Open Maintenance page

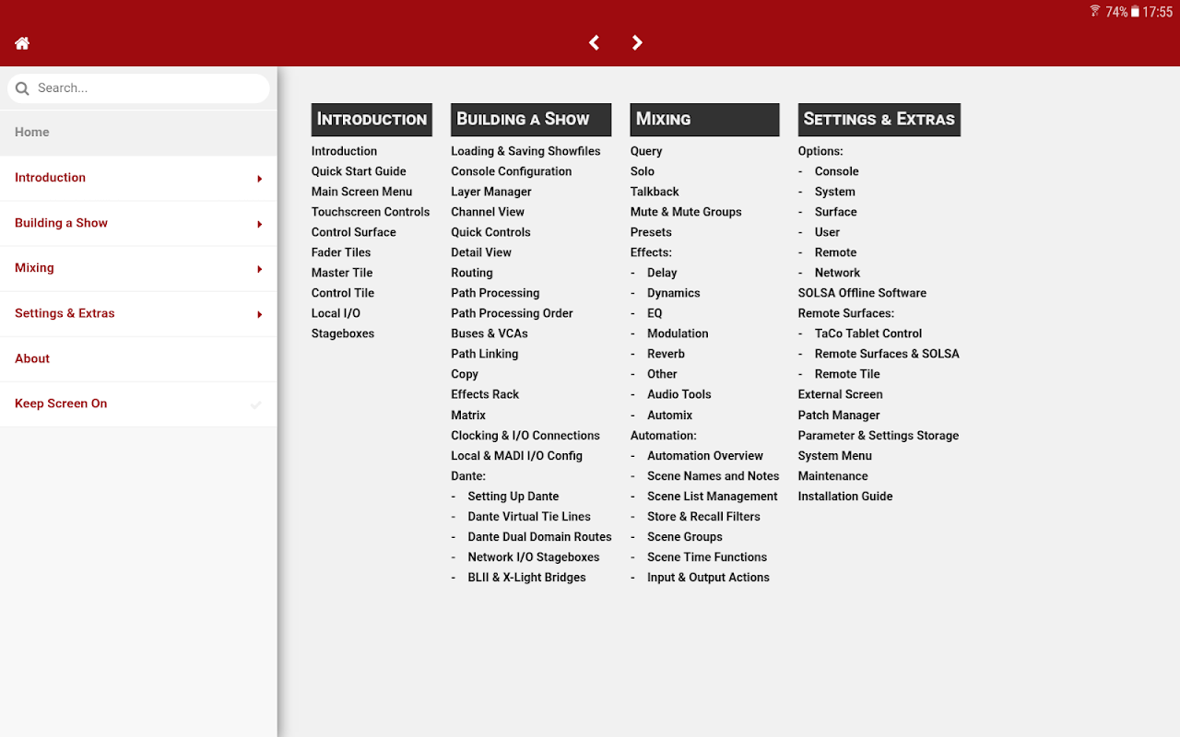833,476
